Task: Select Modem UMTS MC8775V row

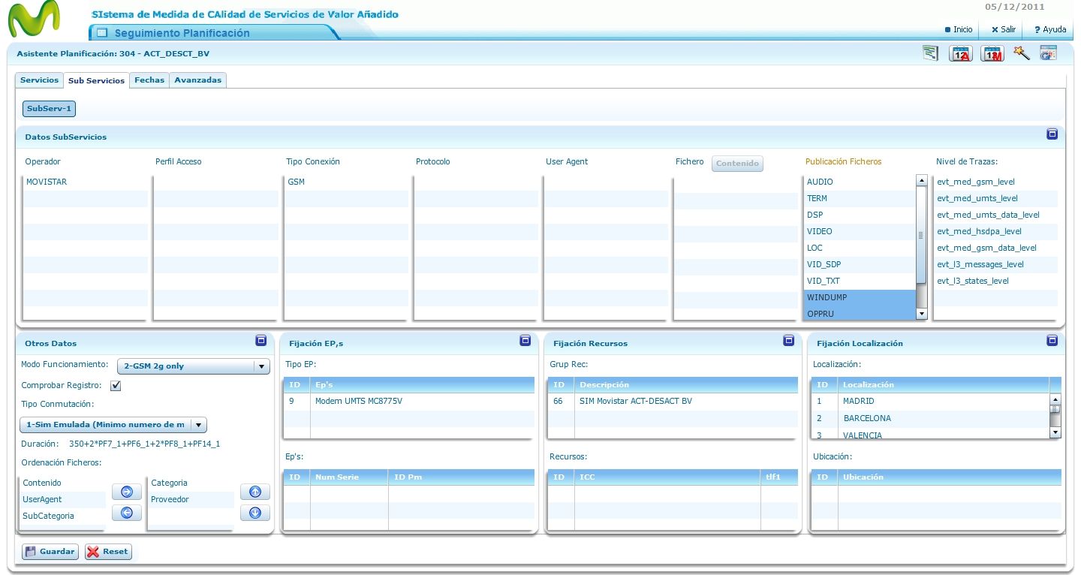Action: 409,401
